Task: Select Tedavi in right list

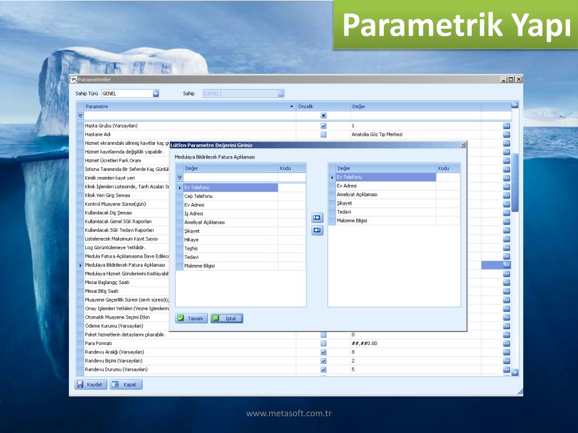Action: click(386, 212)
